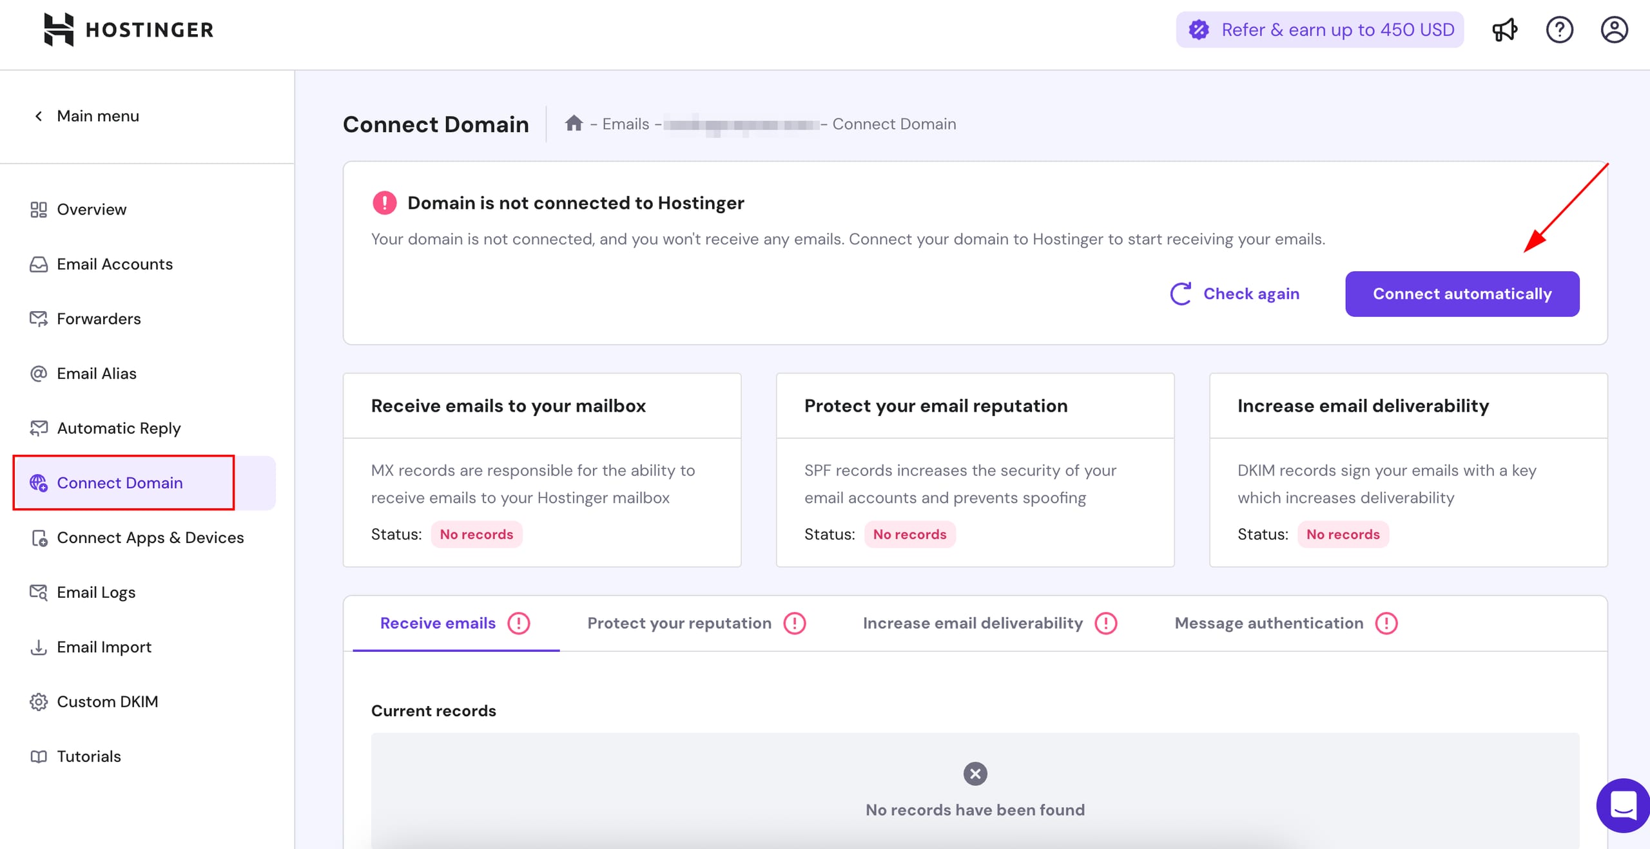Click Refer & earn up to 450 USD

point(1320,30)
